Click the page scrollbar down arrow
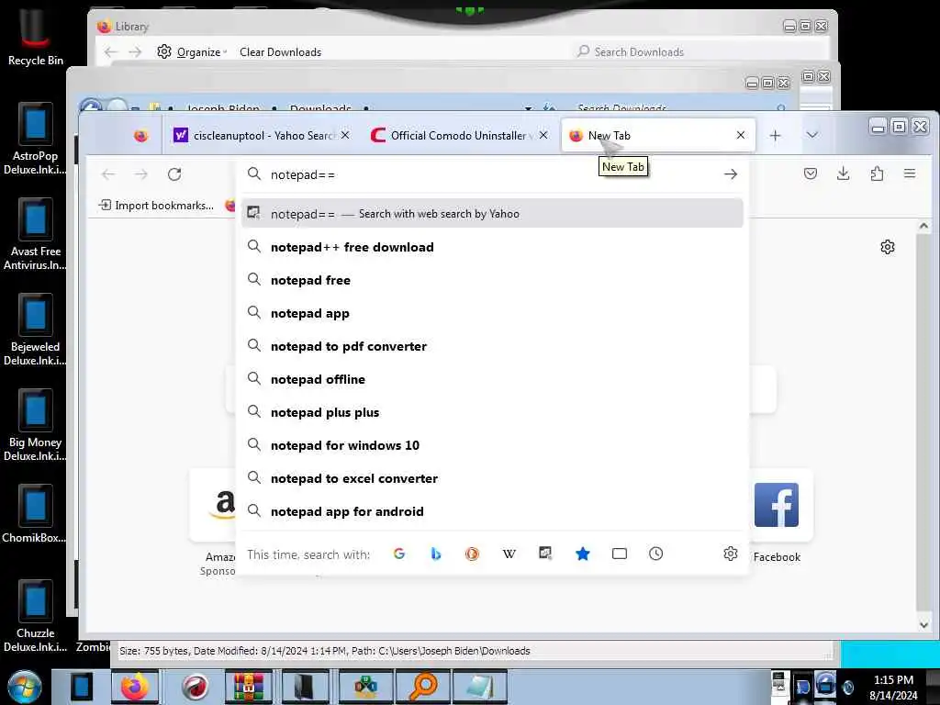940x705 pixels. point(923,624)
